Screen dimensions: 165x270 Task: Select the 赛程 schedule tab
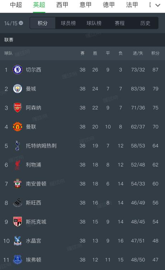coord(120,23)
